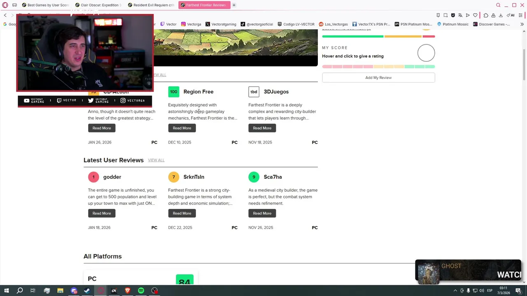The height and width of the screenshot is (296, 527).
Task: Read more of Sca7ha's user review
Action: (x=262, y=213)
